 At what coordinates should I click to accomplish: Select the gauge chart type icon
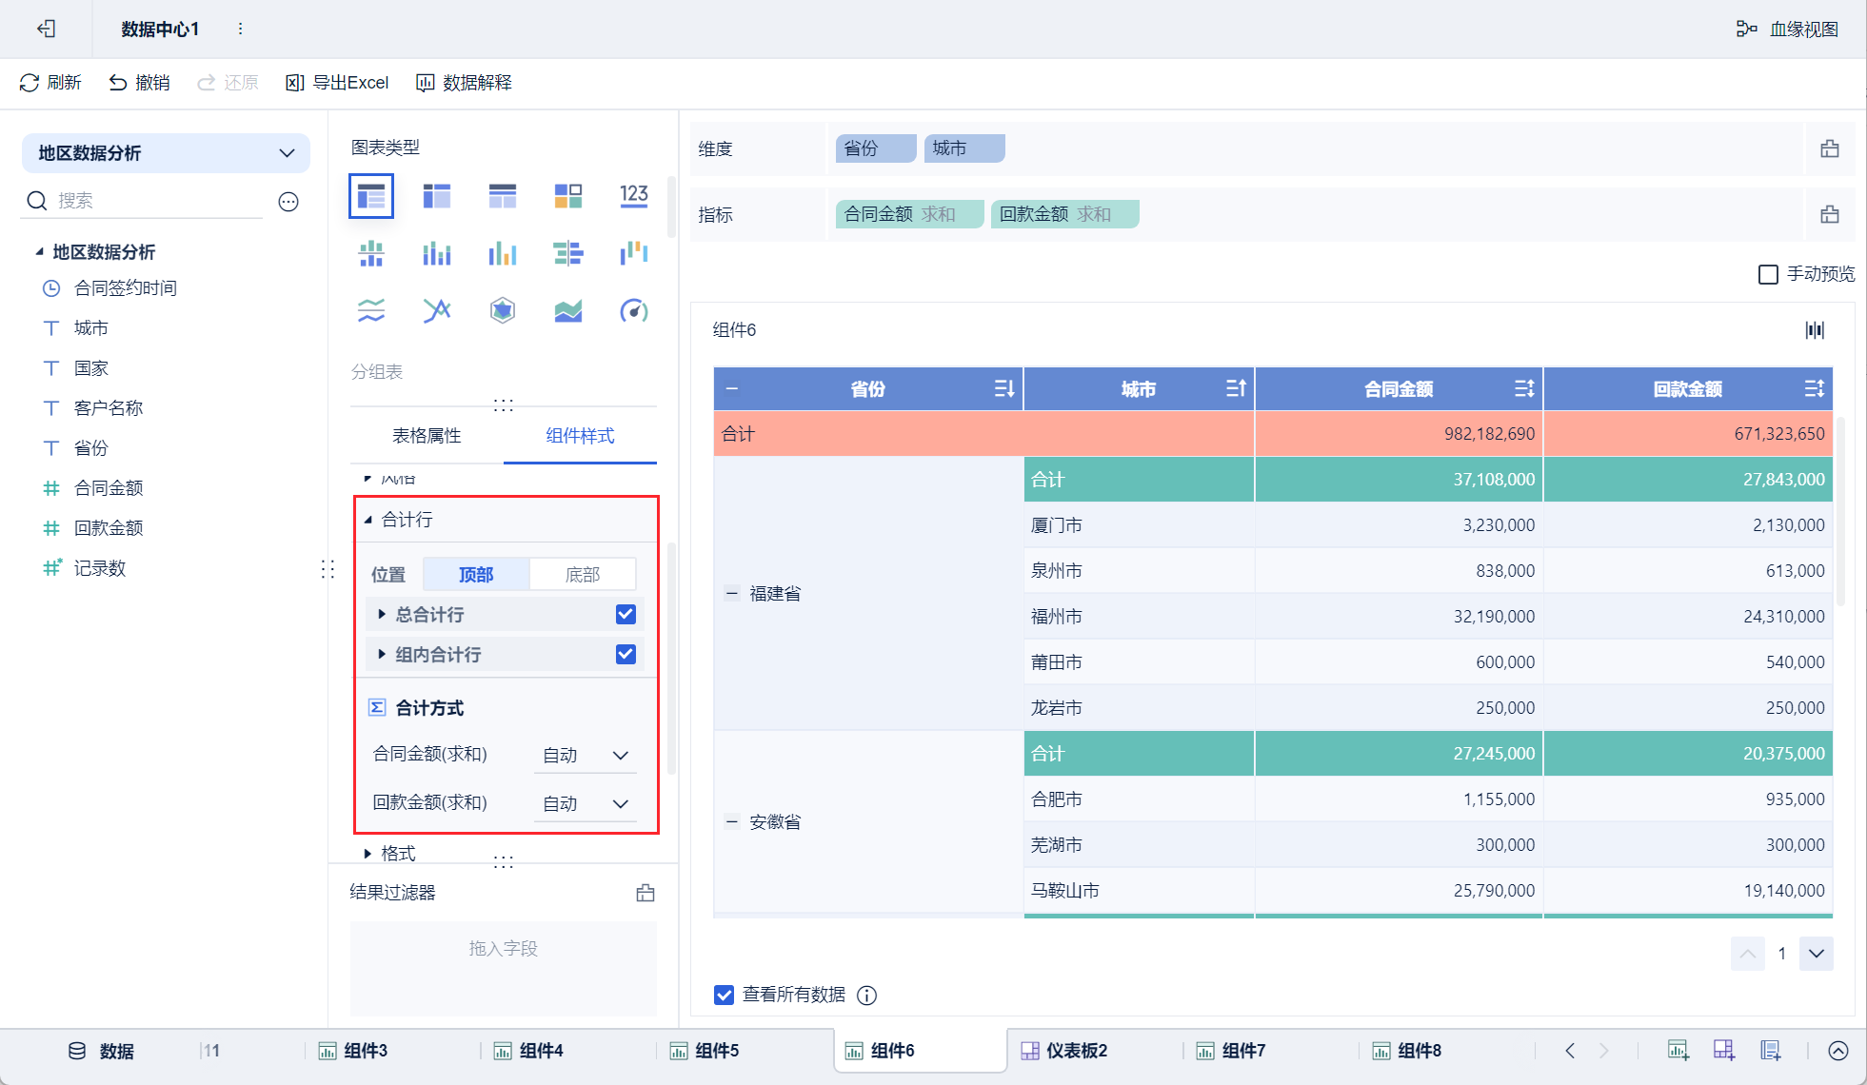coord(633,310)
